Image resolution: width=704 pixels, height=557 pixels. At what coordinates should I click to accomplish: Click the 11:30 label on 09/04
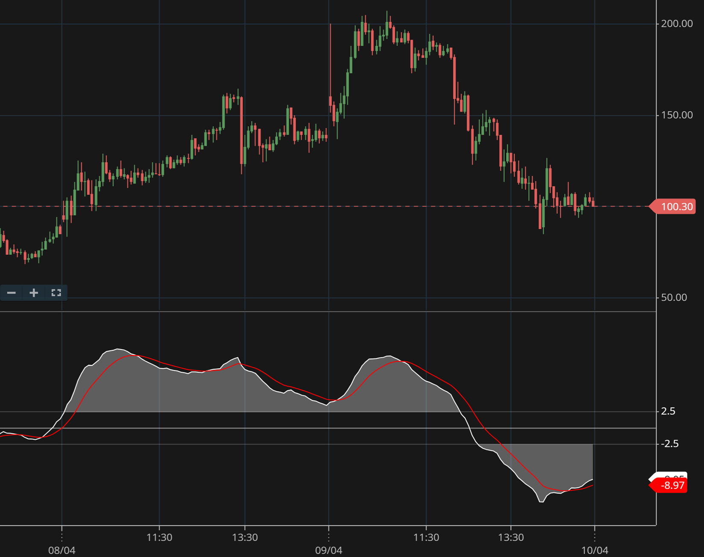click(426, 537)
